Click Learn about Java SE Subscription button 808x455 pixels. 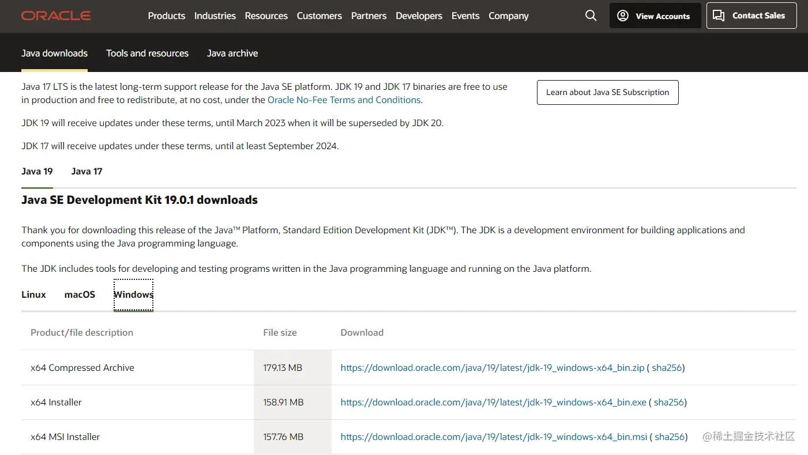point(608,92)
